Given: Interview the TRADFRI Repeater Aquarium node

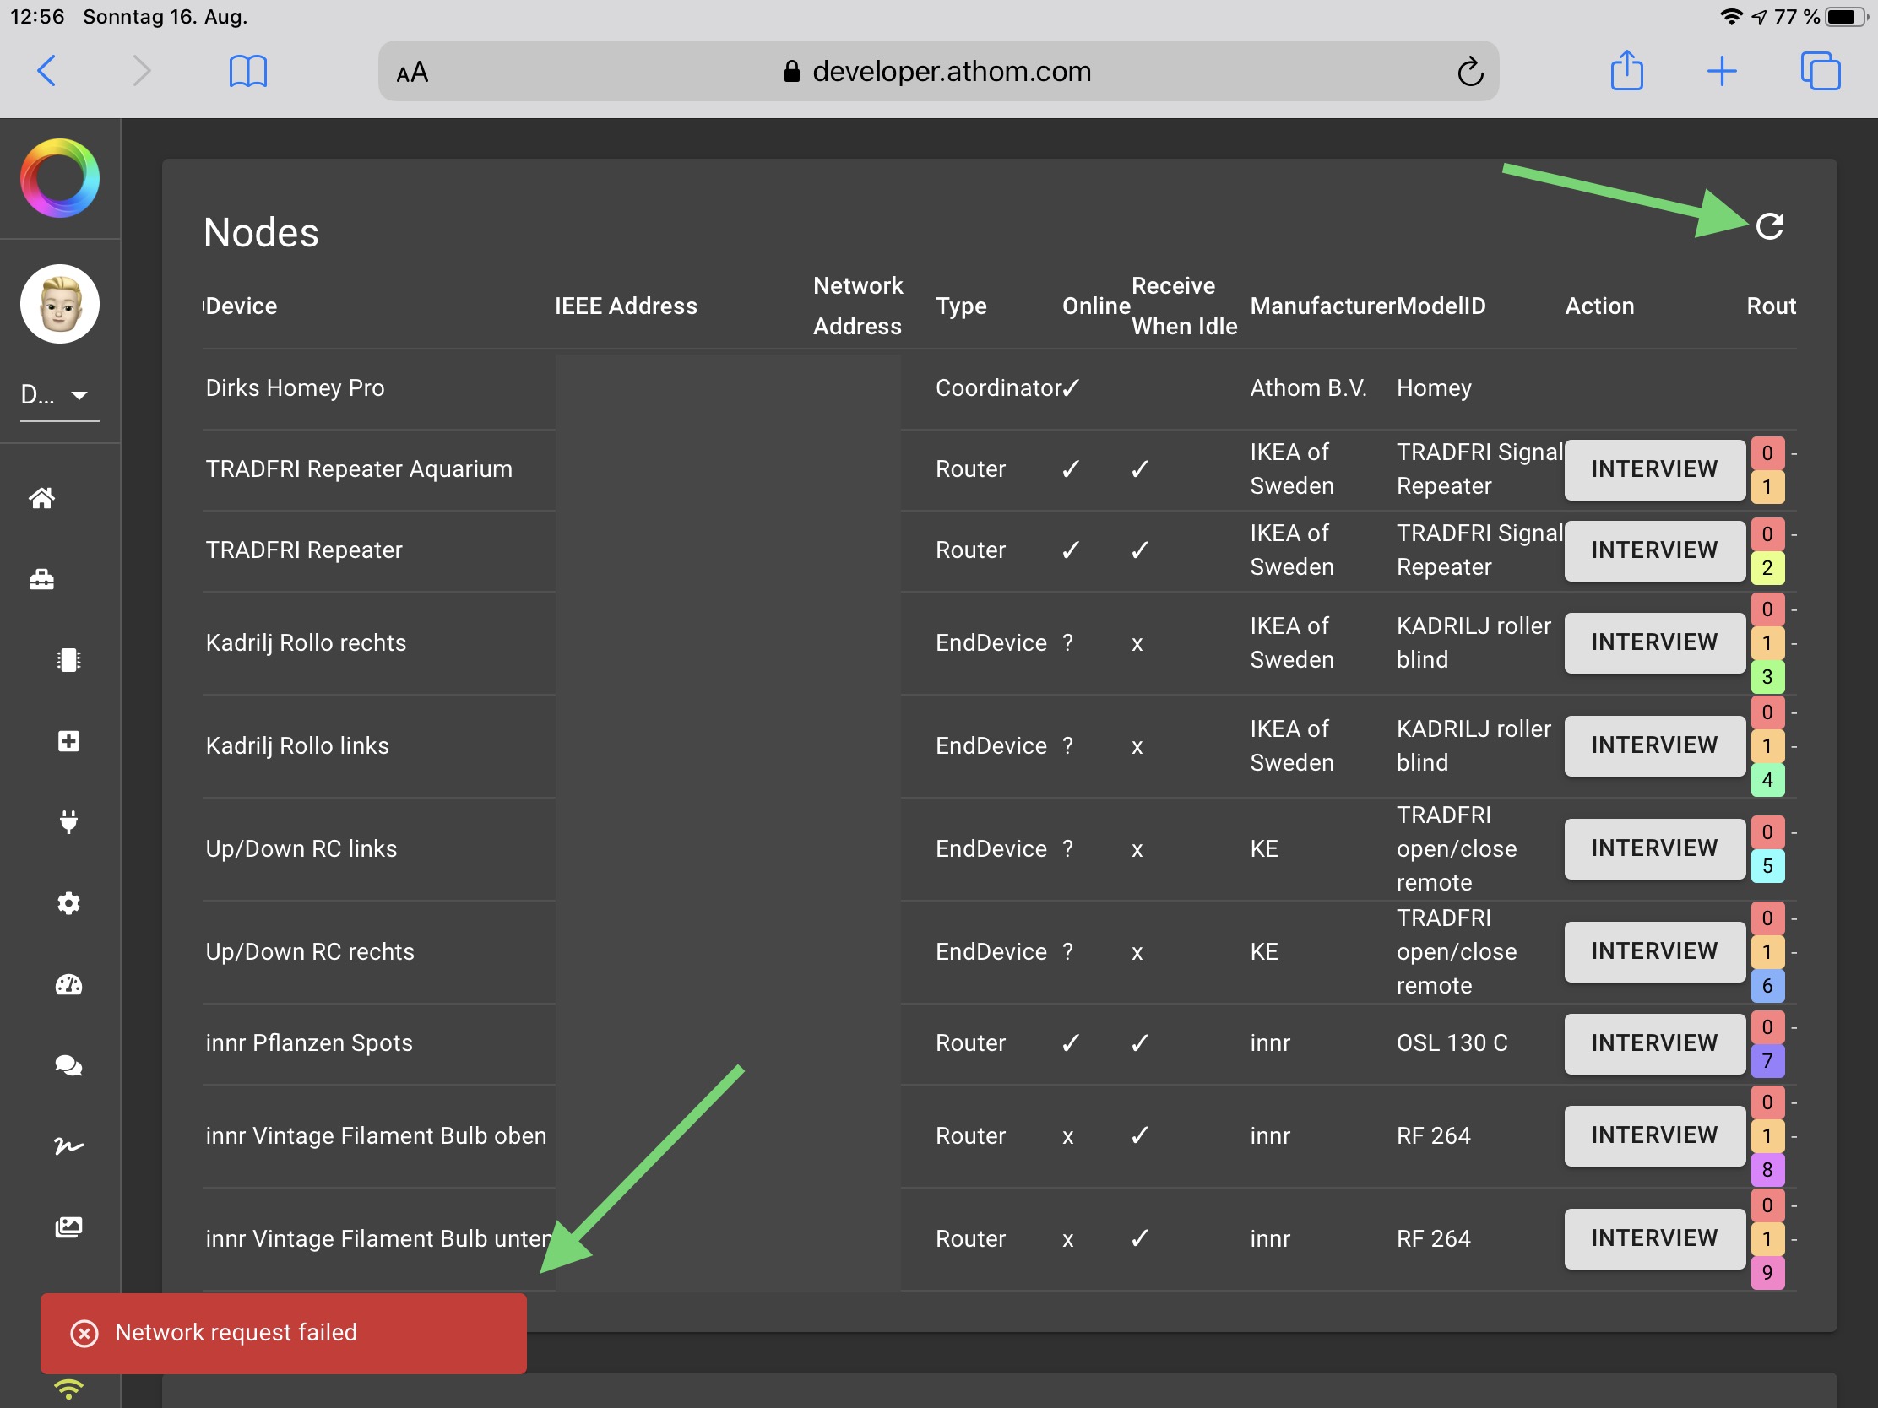Looking at the screenshot, I should click(1653, 469).
